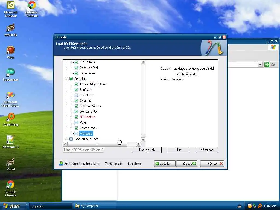The image size is (280, 210).
Task: Open Thiết lập sẵn presets menu
Action: tap(114, 164)
